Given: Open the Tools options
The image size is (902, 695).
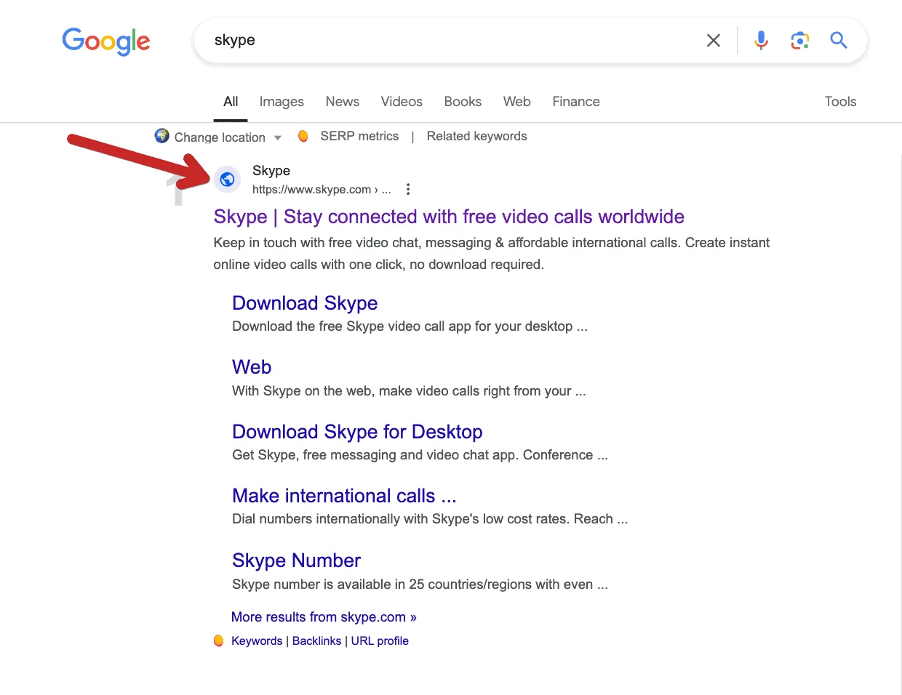Looking at the screenshot, I should point(840,102).
